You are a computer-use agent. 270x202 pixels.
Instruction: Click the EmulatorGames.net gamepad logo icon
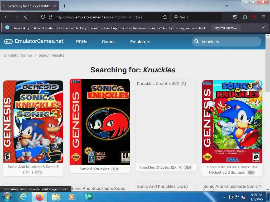point(8,42)
